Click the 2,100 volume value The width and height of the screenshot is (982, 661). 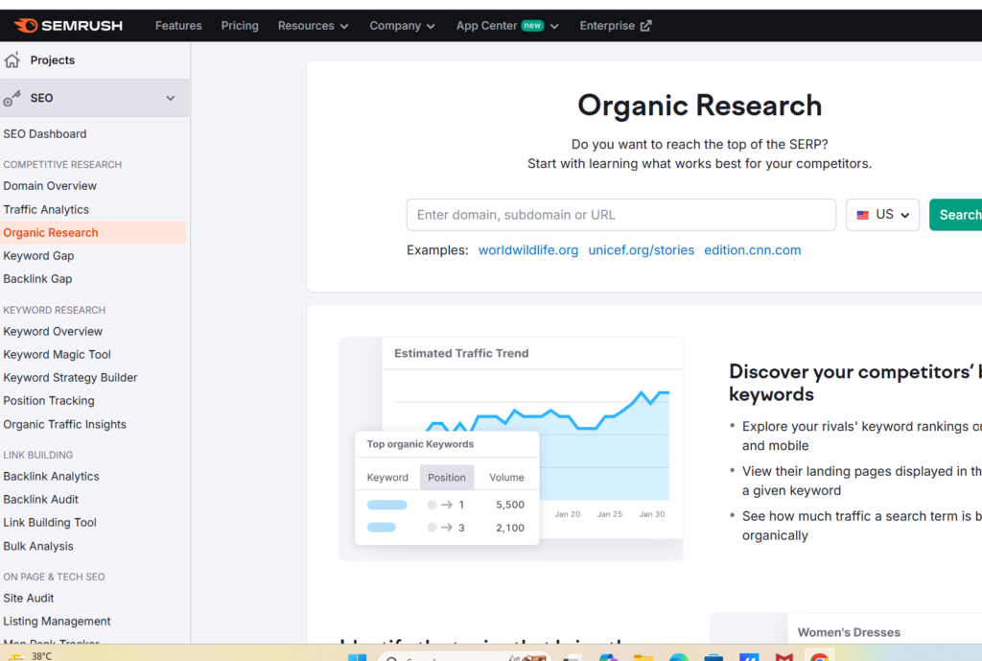coord(510,529)
